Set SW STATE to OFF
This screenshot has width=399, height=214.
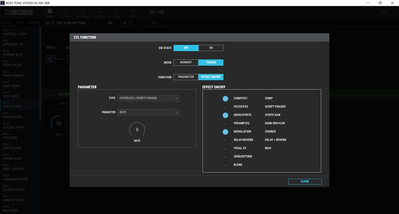(186, 48)
